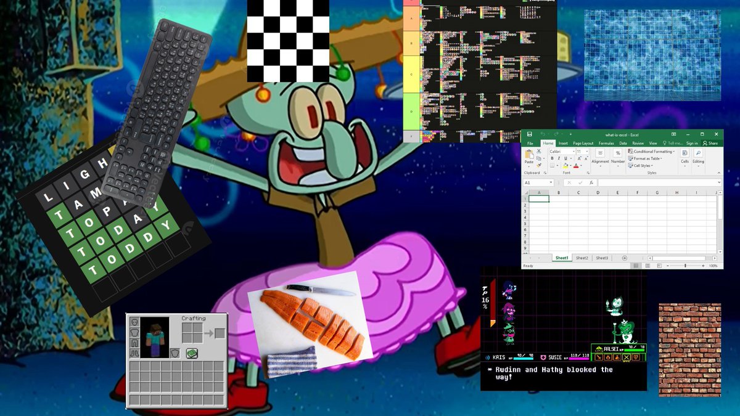
Task: Click the Borders icon in Excel's Font group
Action: pos(552,165)
